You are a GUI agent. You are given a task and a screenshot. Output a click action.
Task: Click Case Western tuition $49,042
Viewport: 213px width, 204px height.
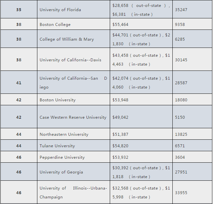[121, 117]
